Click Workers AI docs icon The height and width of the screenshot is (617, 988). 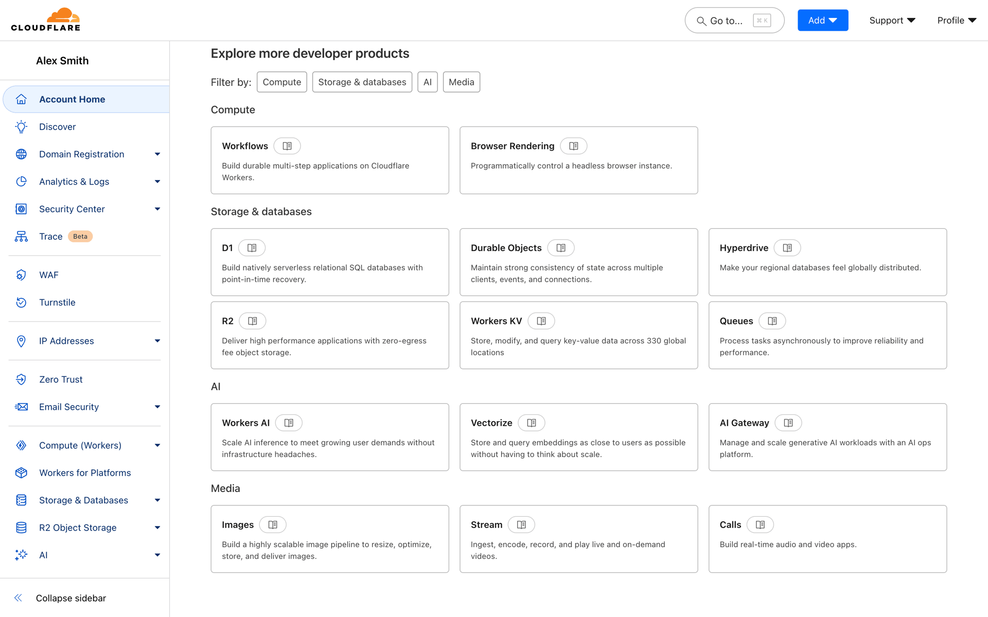[x=289, y=423]
